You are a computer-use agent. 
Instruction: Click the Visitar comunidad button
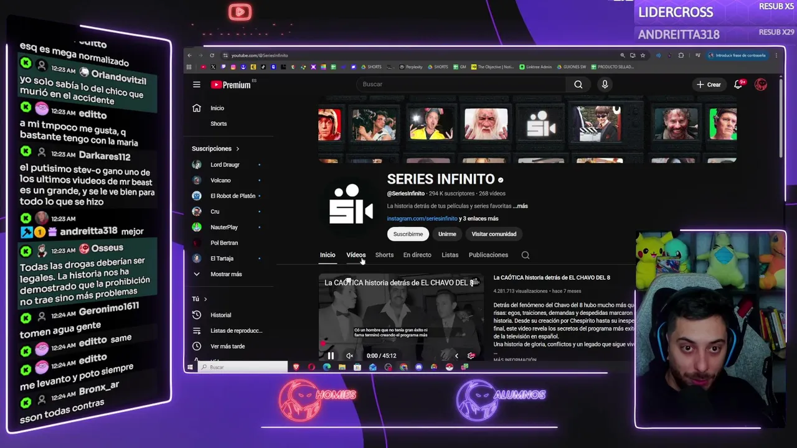click(494, 234)
